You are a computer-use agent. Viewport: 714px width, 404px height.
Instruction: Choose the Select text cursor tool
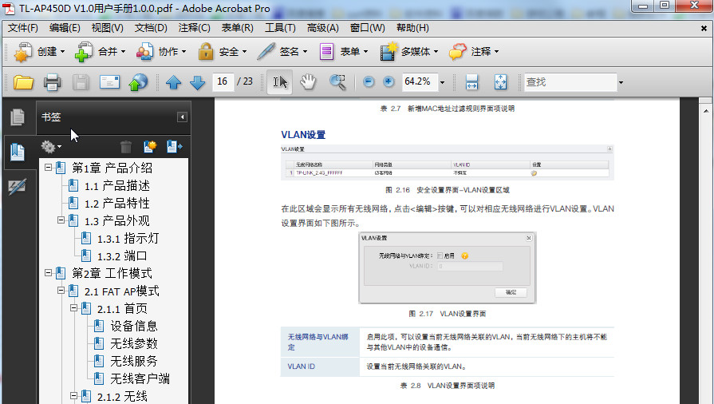click(279, 82)
